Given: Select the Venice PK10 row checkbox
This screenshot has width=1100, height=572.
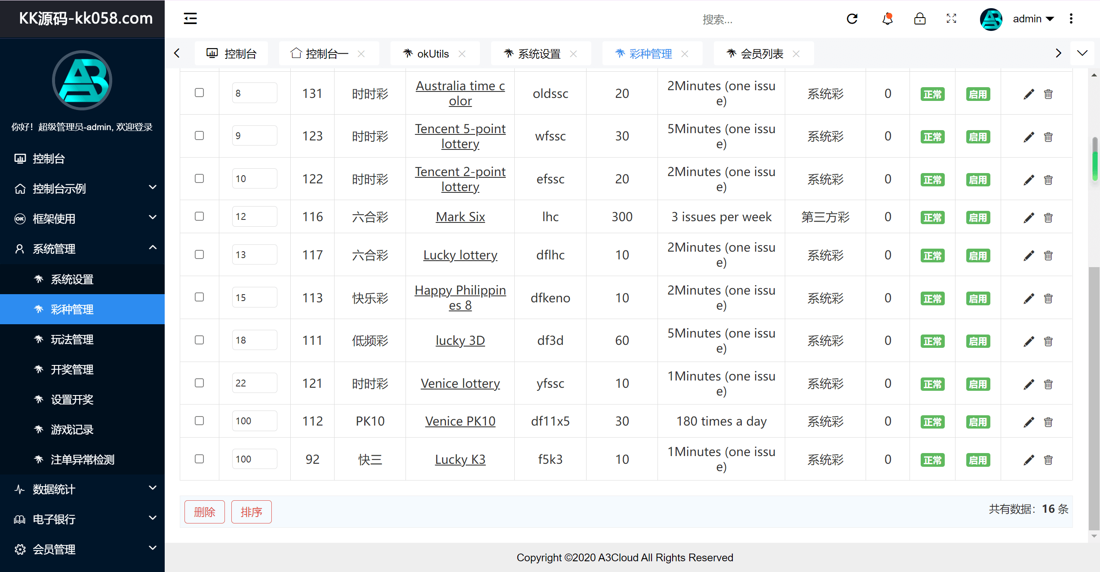Looking at the screenshot, I should pos(199,421).
